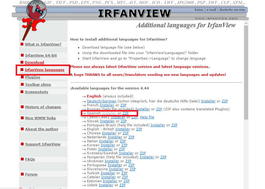Download the Italian Installer
265x189 pixels.
[107, 141]
